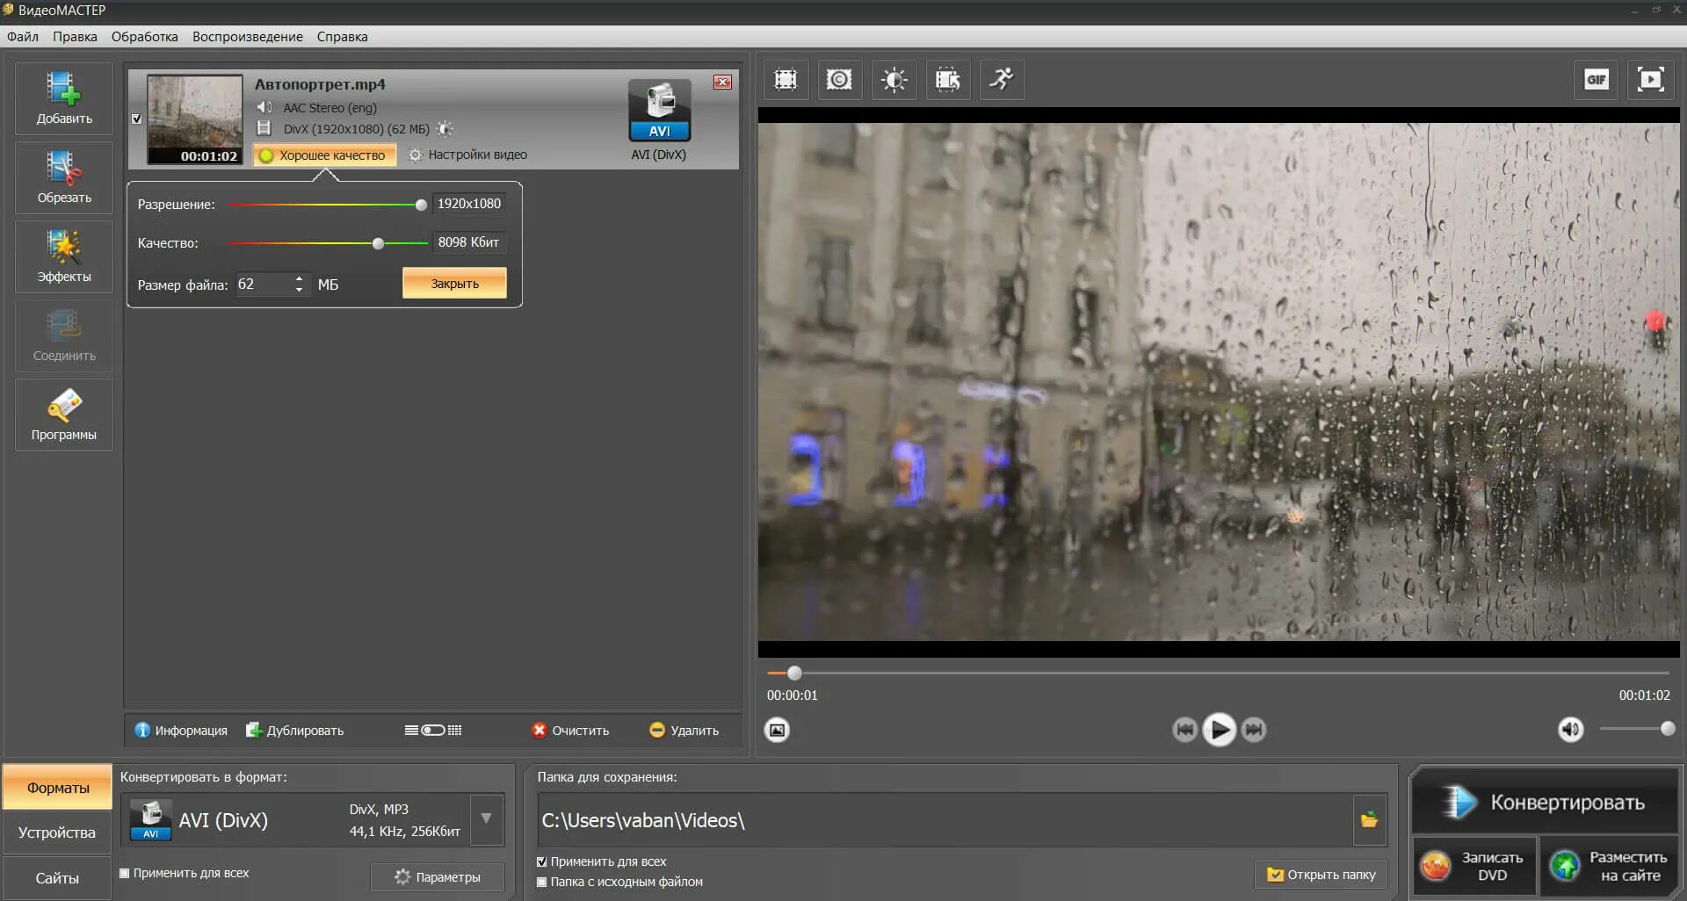Open the Файл menu

tap(23, 37)
